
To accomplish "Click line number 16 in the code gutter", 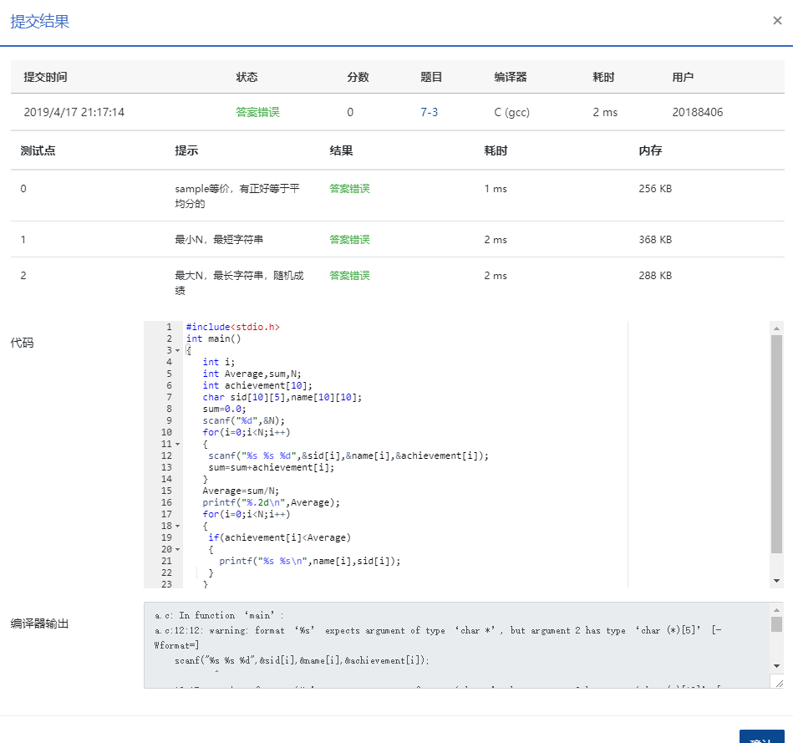I will pos(166,503).
